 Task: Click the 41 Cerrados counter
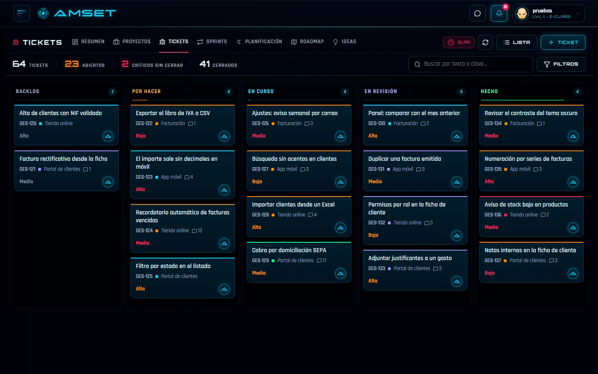pos(218,64)
